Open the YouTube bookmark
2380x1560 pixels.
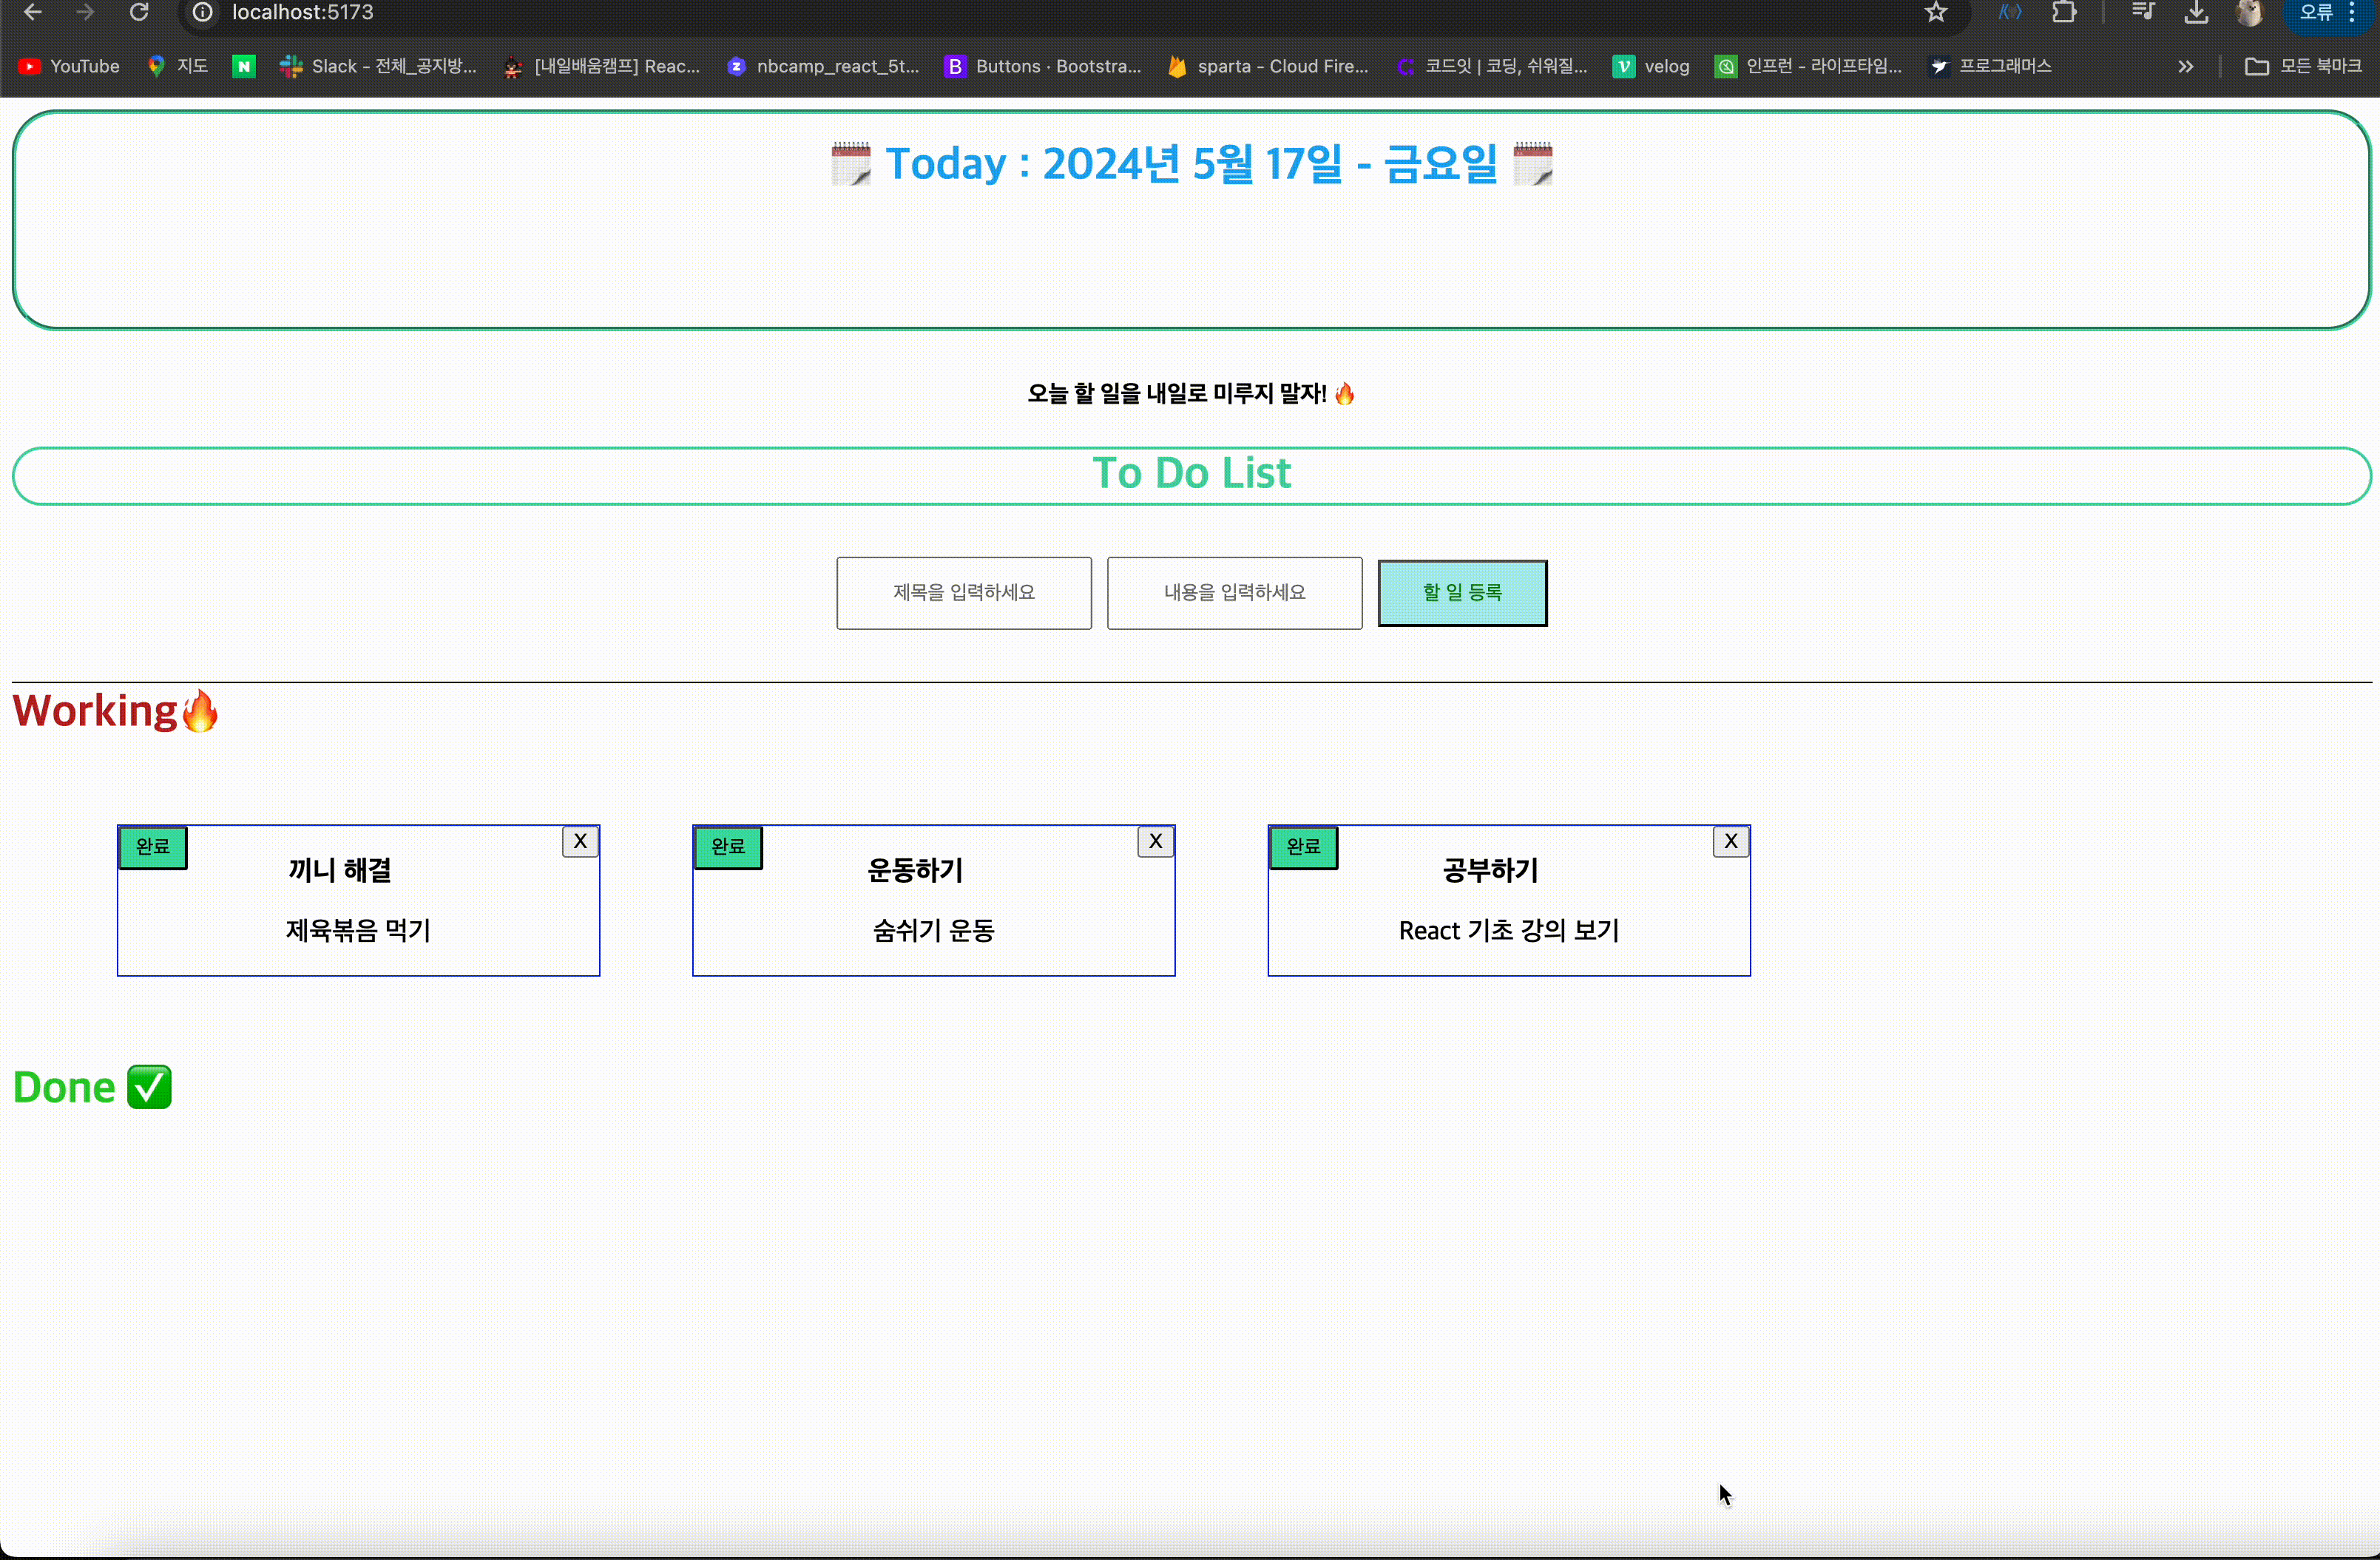click(x=69, y=66)
